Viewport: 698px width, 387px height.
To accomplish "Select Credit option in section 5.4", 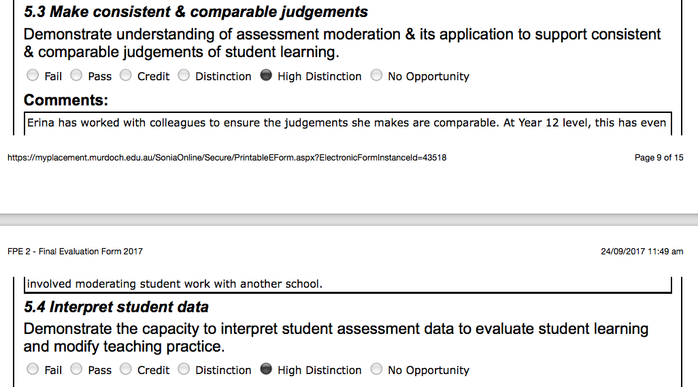I will pos(126,369).
